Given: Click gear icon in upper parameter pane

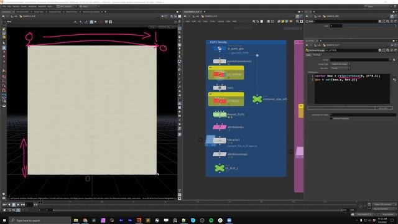Looking at the screenshot, I should pyautogui.click(x=380, y=21).
